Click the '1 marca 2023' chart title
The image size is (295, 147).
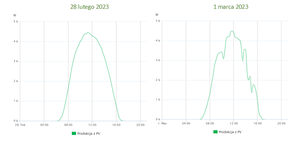tap(231, 7)
